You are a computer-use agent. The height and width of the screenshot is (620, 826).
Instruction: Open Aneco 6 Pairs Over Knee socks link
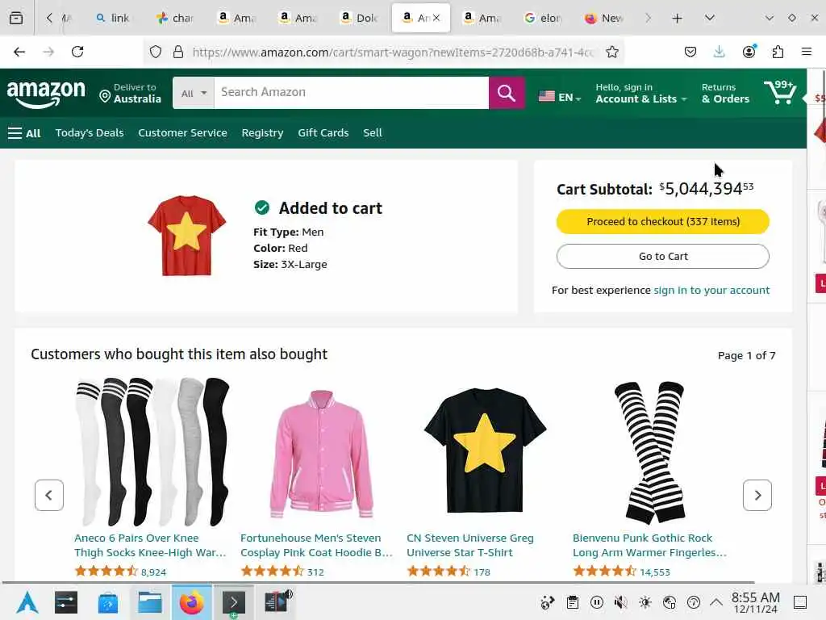(149, 545)
